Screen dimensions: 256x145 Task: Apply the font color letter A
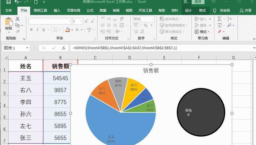pos(77,30)
